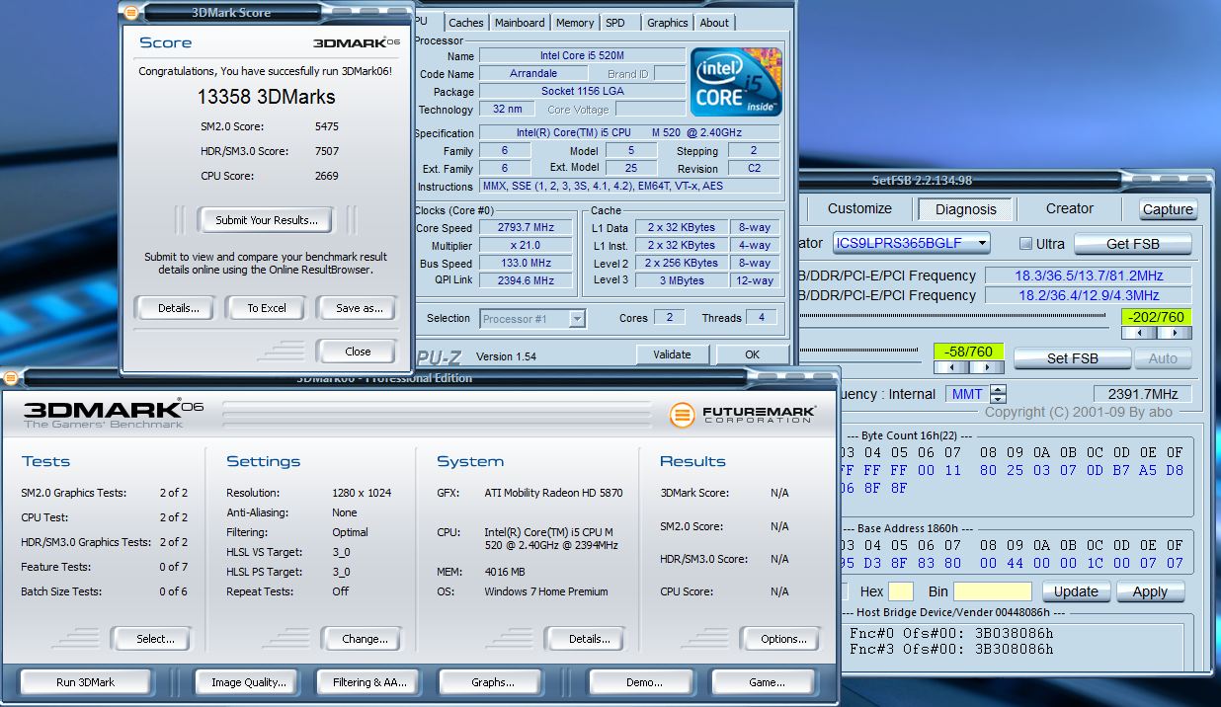Export the score with To Excel
The width and height of the screenshot is (1221, 707).
tap(267, 308)
